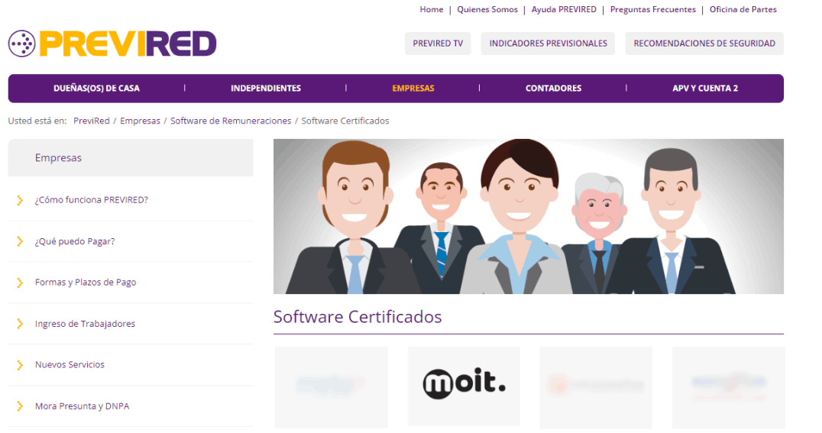The width and height of the screenshot is (822, 433).
Task: Open Formas y Plazos de Pago
Action: (x=86, y=282)
